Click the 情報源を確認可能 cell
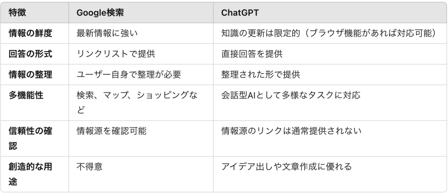 [x=112, y=131]
